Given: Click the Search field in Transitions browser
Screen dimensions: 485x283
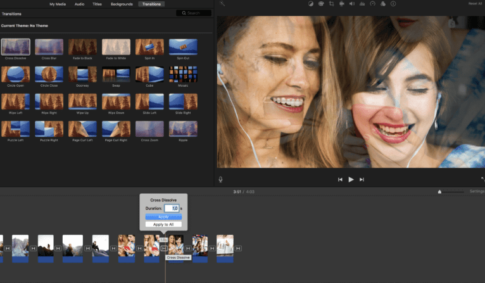Looking at the screenshot, I should click(194, 13).
